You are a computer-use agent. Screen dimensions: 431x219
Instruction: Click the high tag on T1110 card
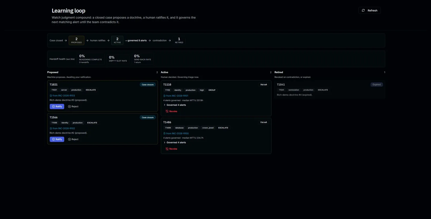[202, 90]
